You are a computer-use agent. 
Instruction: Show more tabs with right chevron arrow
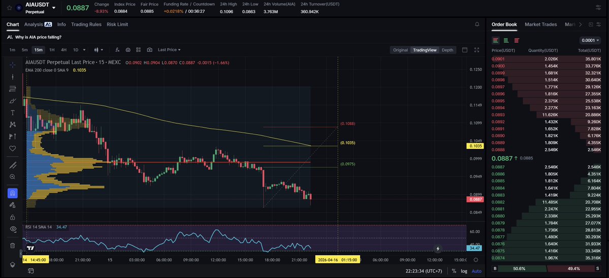(x=580, y=24)
